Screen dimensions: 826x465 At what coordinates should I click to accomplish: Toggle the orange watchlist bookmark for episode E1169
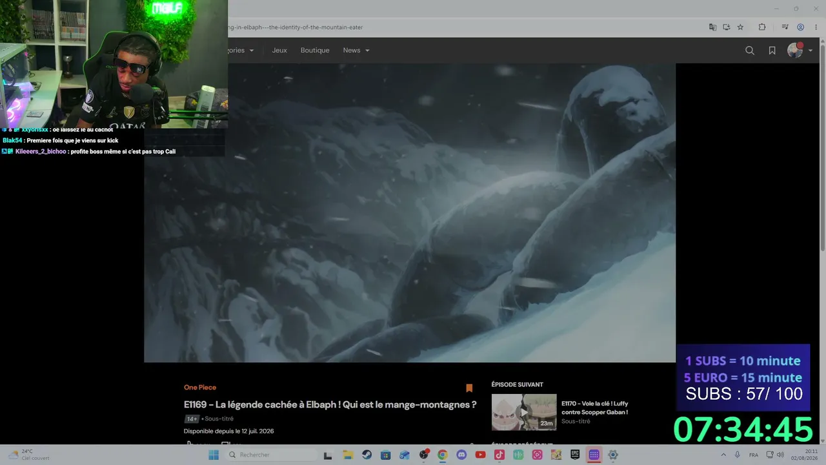(x=469, y=388)
